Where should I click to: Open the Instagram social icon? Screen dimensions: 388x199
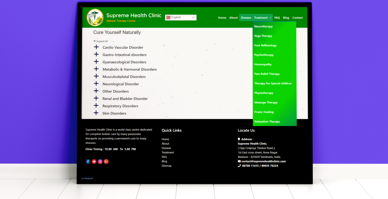[100, 162]
